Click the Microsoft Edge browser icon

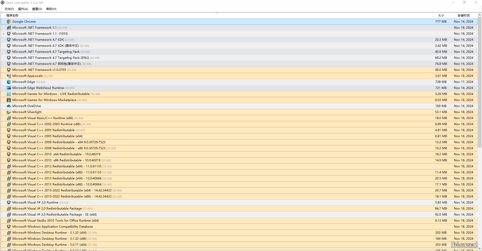(x=9, y=82)
